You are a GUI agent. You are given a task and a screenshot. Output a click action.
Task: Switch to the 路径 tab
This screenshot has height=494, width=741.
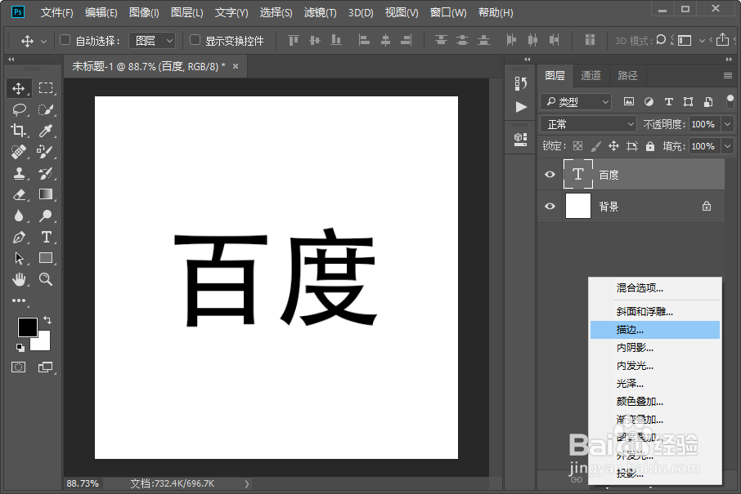627,75
